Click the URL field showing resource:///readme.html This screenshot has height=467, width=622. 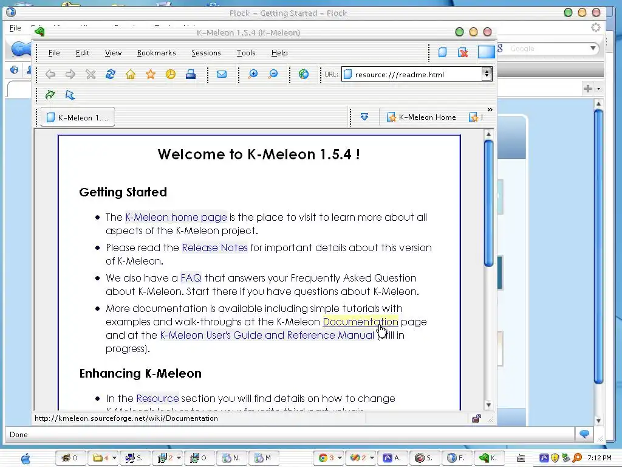[412, 74]
